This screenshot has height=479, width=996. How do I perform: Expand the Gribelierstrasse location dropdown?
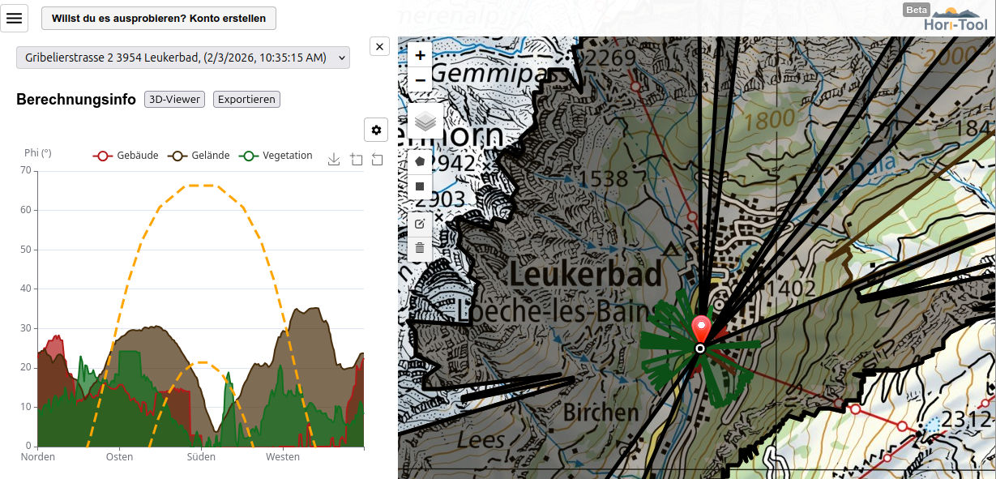[x=183, y=58]
